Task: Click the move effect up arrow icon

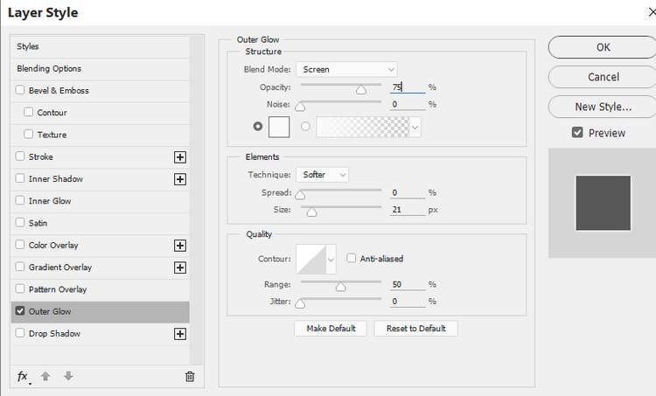Action: point(45,377)
